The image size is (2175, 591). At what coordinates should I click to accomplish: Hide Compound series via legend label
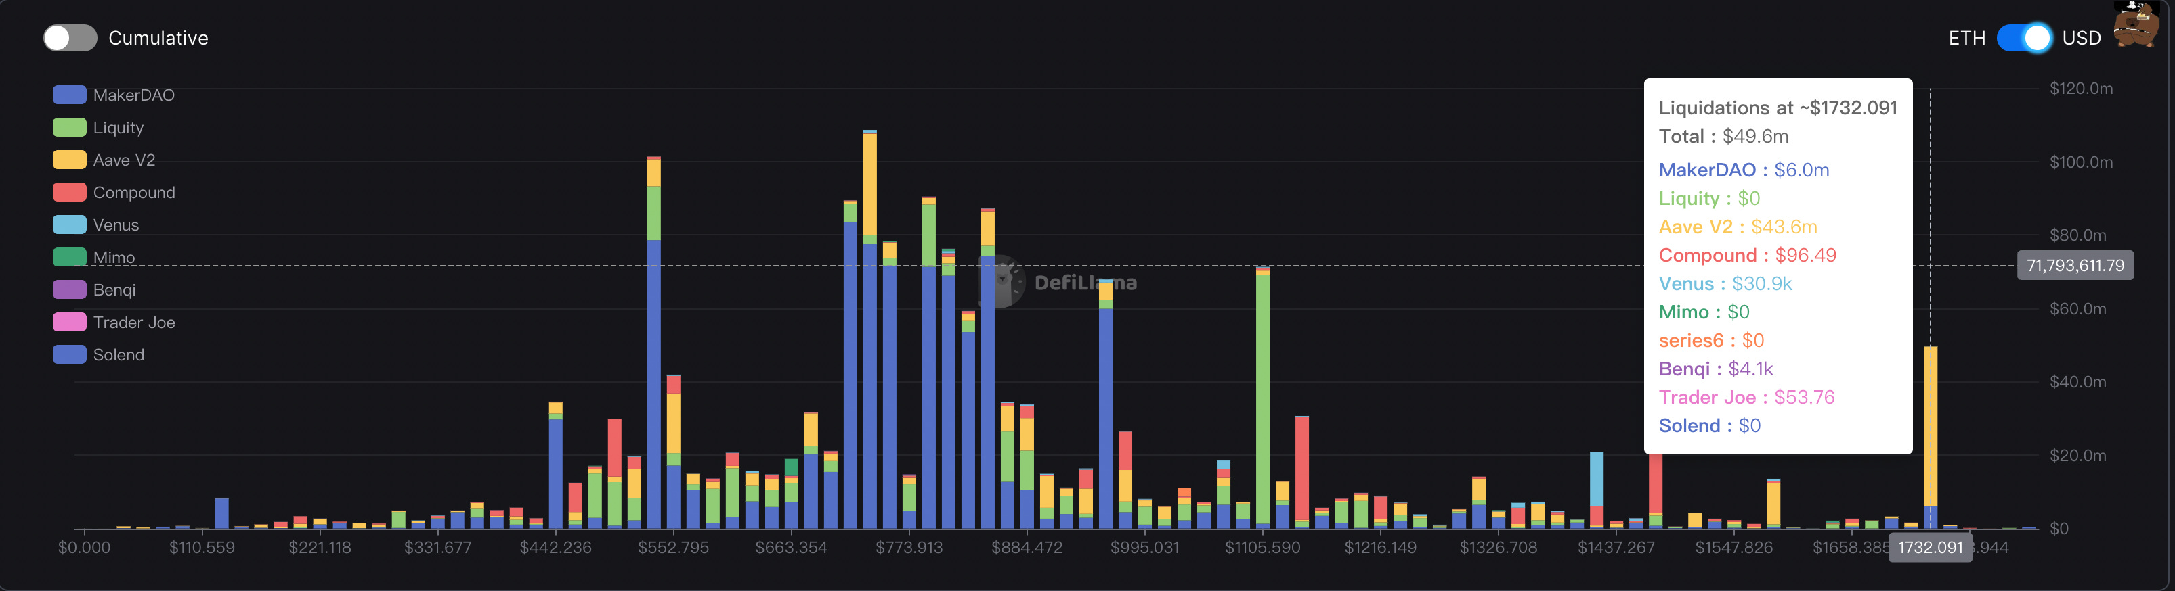coord(134,192)
